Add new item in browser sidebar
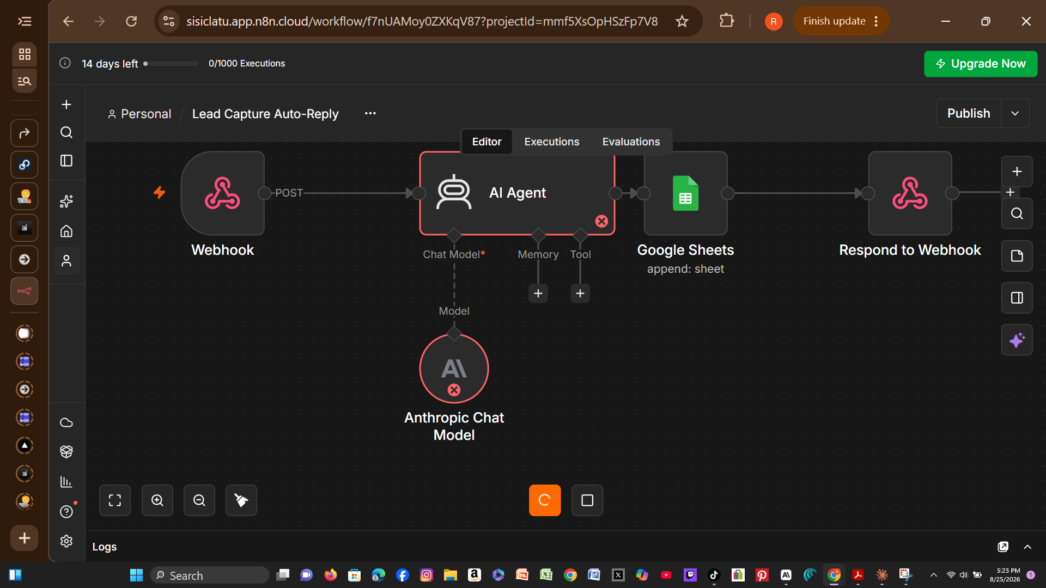Screen dimensions: 1046x588 25,538
